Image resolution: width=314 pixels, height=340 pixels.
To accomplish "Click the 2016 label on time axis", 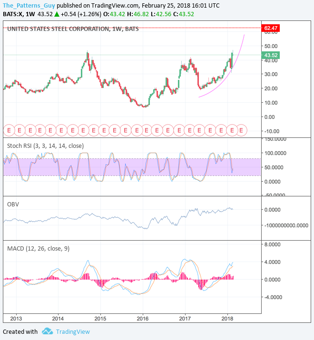I will tap(143, 319).
